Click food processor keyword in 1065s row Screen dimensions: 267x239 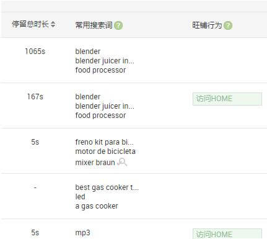point(100,70)
